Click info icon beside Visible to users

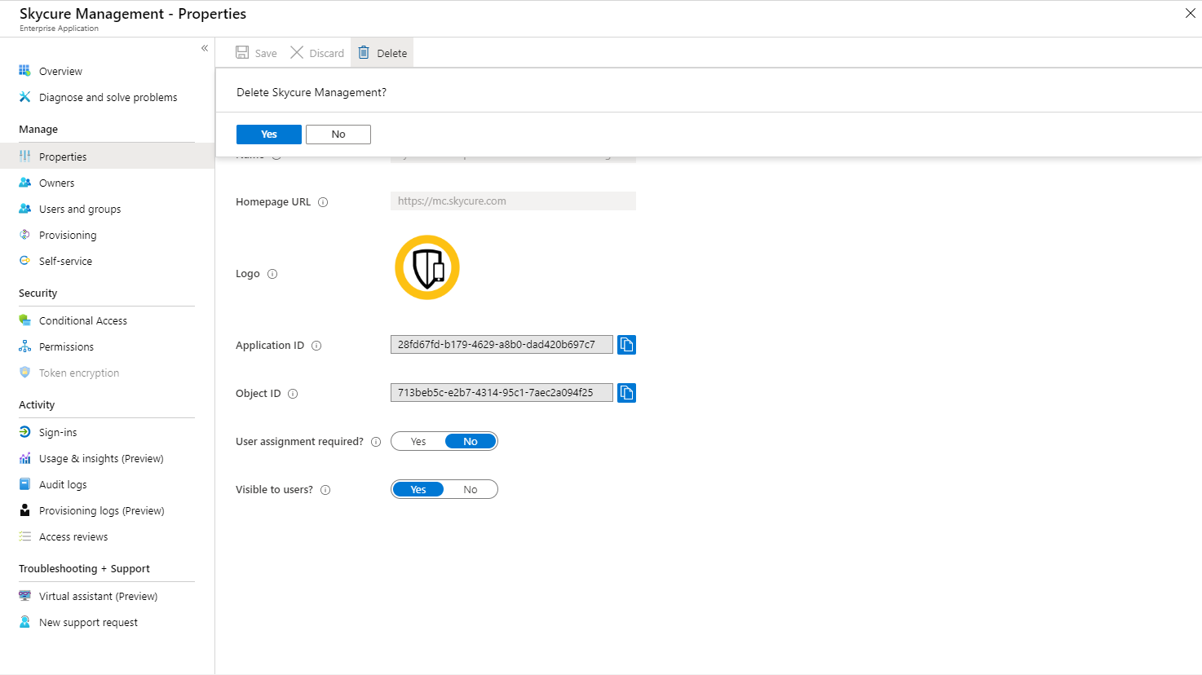point(325,490)
